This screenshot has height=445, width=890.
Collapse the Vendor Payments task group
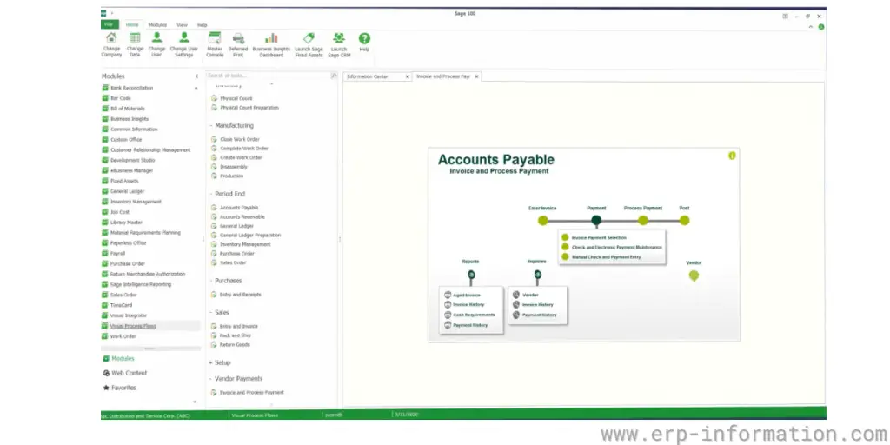pos(210,378)
